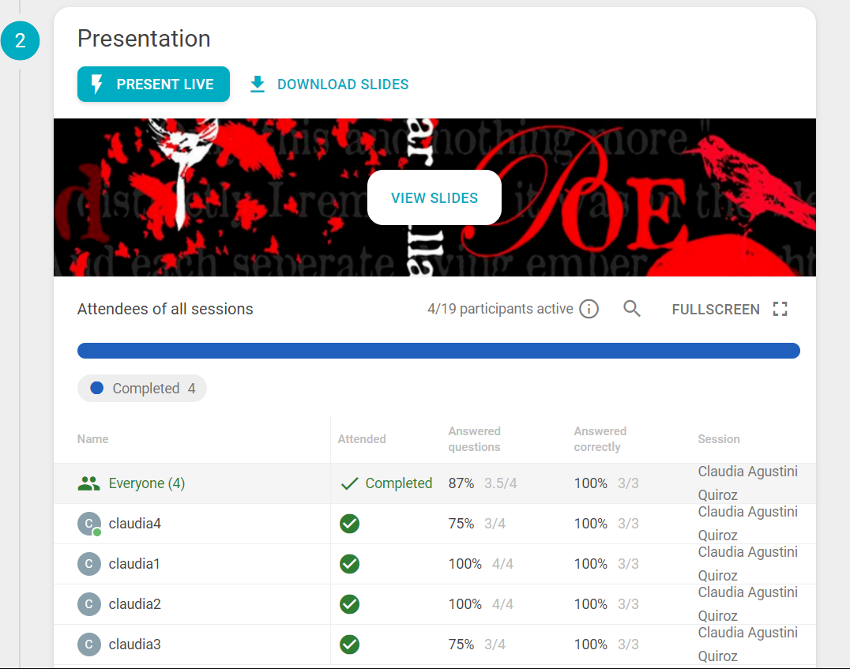Viewport: 850px width, 669px height.
Task: Select attendee name claudia1
Action: [134, 564]
